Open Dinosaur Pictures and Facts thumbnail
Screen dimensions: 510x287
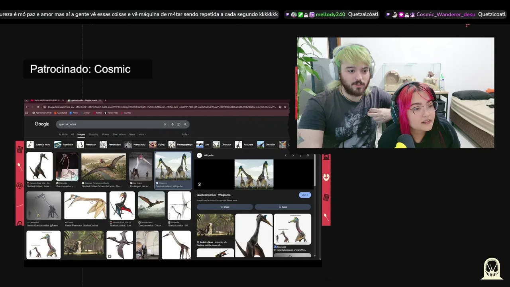point(104,167)
